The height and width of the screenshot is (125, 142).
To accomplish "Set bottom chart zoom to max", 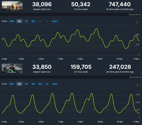I will point(55,84).
